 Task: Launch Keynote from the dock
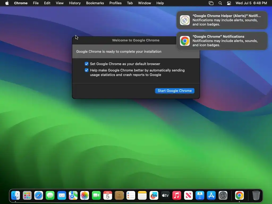tap(200, 195)
